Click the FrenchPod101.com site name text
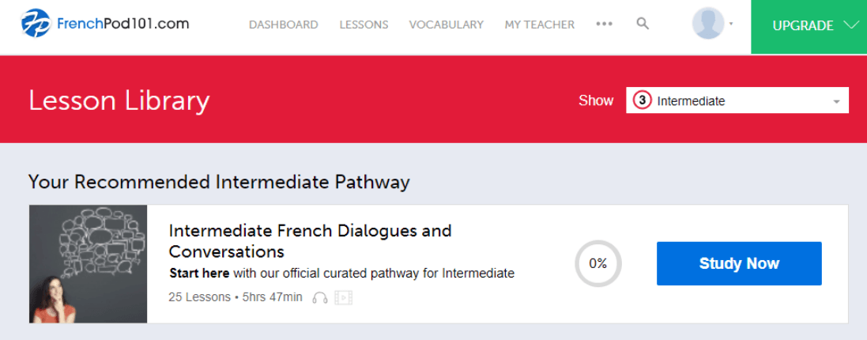The image size is (867, 340). tap(123, 24)
